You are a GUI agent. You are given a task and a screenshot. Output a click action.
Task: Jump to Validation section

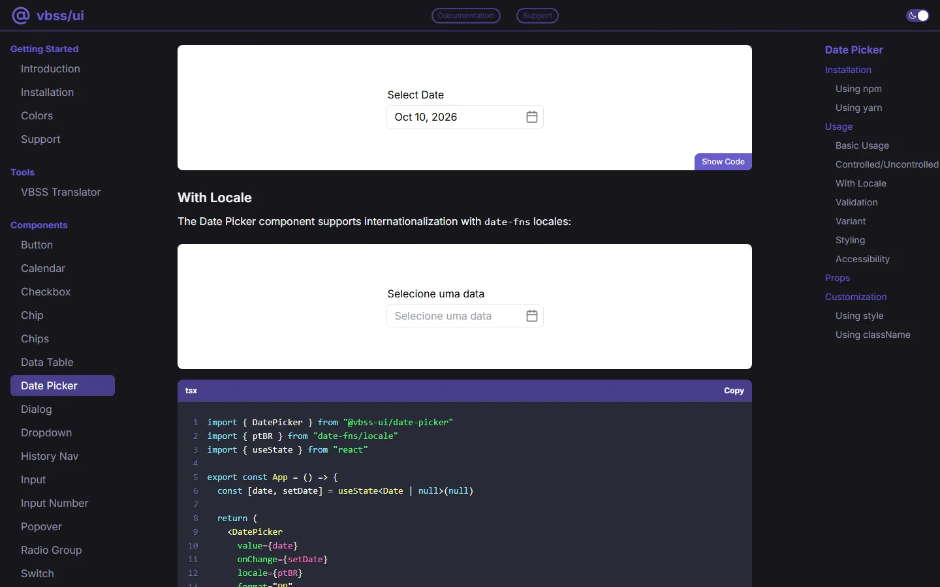pos(856,202)
